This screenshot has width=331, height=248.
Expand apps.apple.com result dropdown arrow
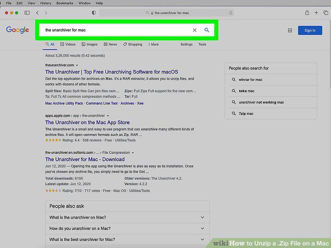(108, 116)
